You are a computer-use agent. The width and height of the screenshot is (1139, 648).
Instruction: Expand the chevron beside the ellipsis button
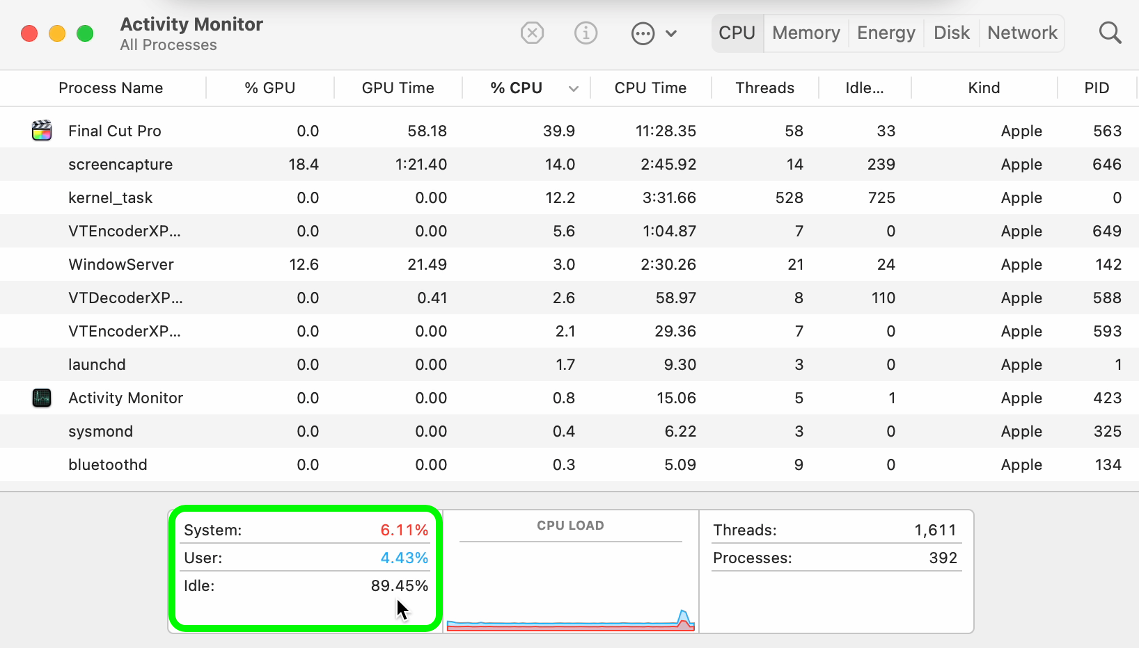tap(671, 33)
